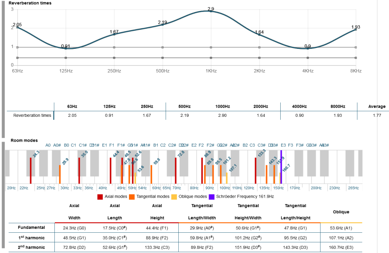Click the red 133.3 axial mode bar

(x=255, y=171)
